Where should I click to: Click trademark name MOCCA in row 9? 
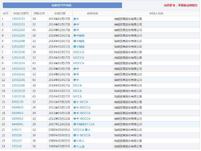coord(79,63)
